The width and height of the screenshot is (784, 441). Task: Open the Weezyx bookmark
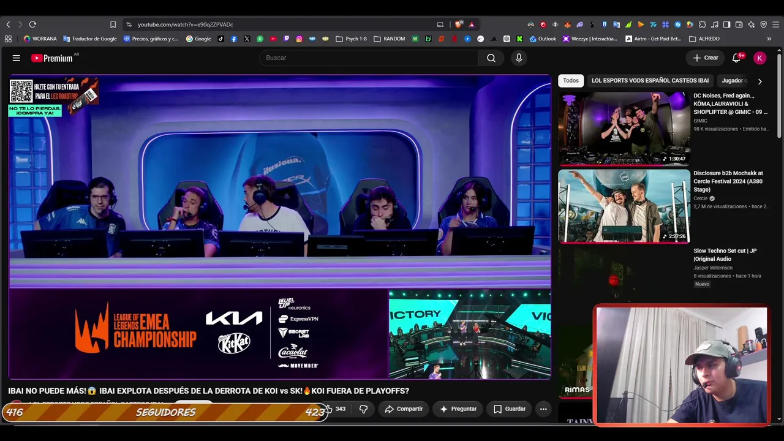pyautogui.click(x=589, y=39)
